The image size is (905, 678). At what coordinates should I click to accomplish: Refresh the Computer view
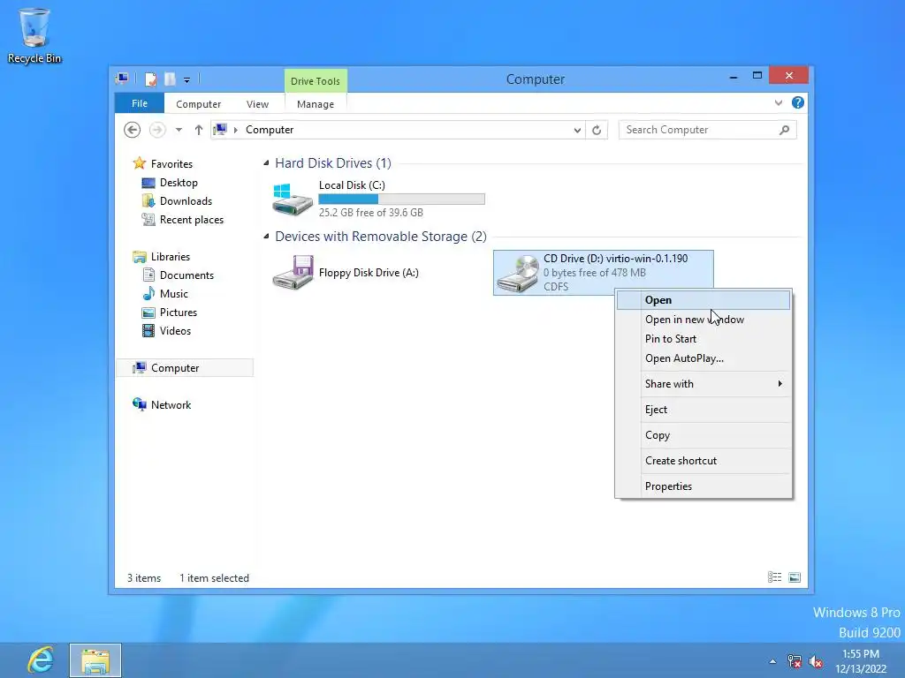click(597, 131)
